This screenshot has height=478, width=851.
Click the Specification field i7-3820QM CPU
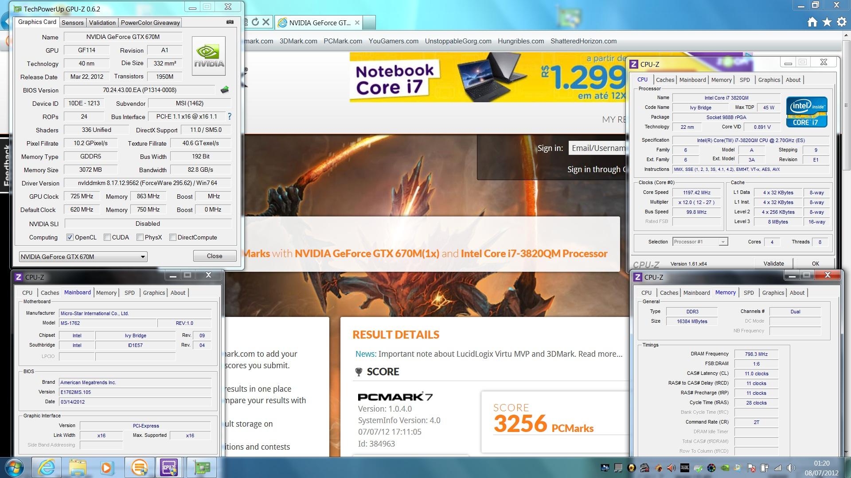pyautogui.click(x=750, y=140)
